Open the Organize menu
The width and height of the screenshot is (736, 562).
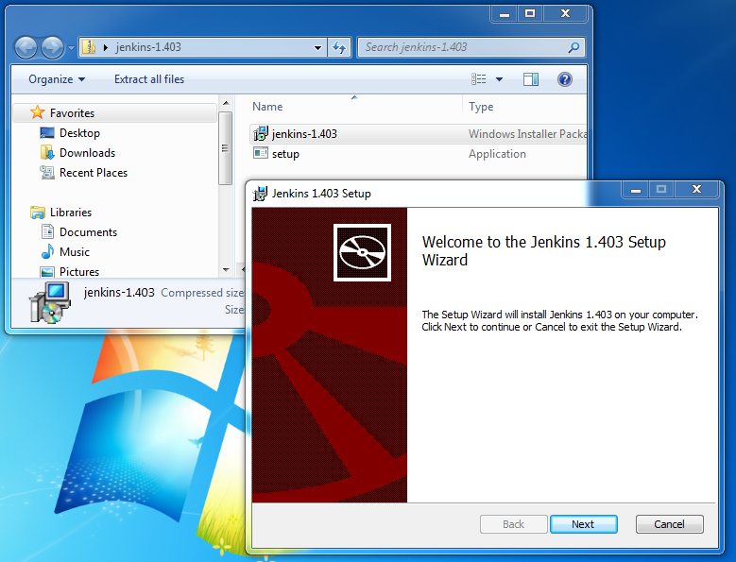point(57,79)
